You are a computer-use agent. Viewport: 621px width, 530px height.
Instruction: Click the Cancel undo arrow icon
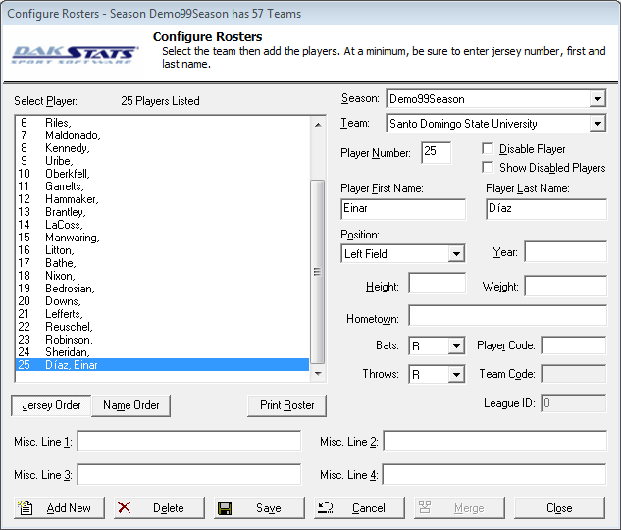tap(327, 507)
